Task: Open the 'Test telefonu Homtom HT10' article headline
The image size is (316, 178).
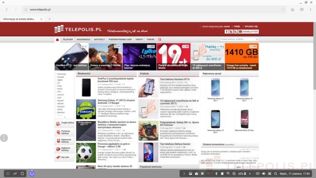Action: 175,80
